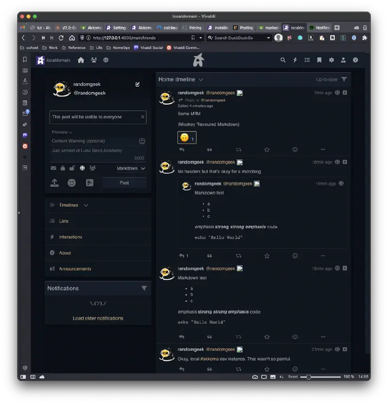
Task: Open the Akkoma home timeline icon
Action: [x=81, y=60]
